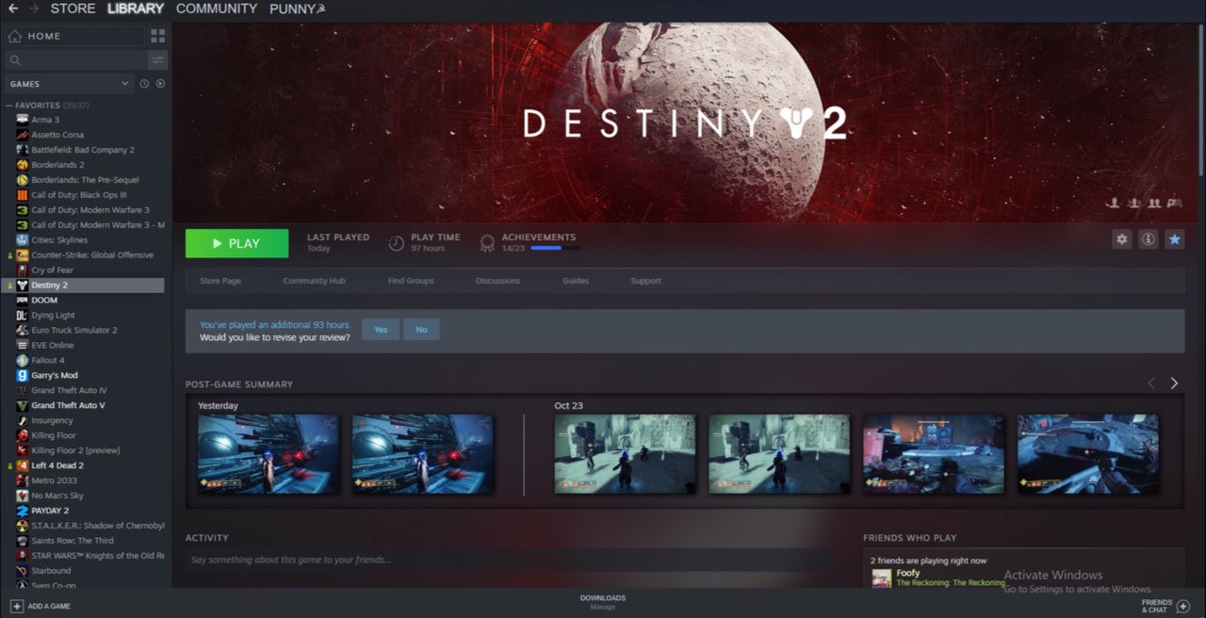Switch to collections grid view icon
This screenshot has height=618, width=1206.
(x=157, y=36)
